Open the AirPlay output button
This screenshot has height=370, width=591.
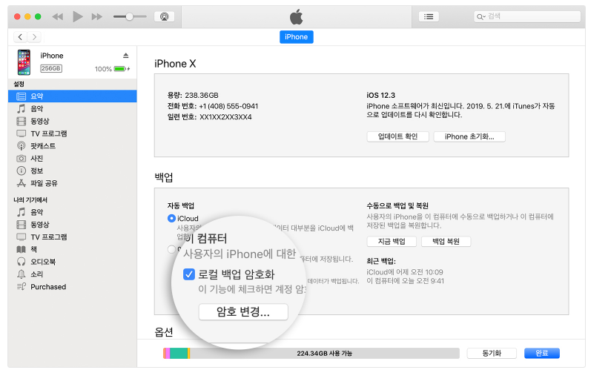(165, 16)
